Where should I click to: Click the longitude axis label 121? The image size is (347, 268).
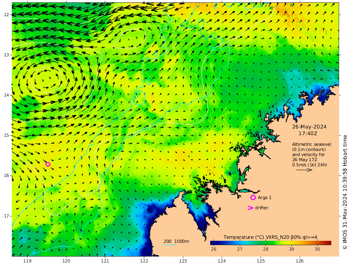pyautogui.click(x=105, y=261)
